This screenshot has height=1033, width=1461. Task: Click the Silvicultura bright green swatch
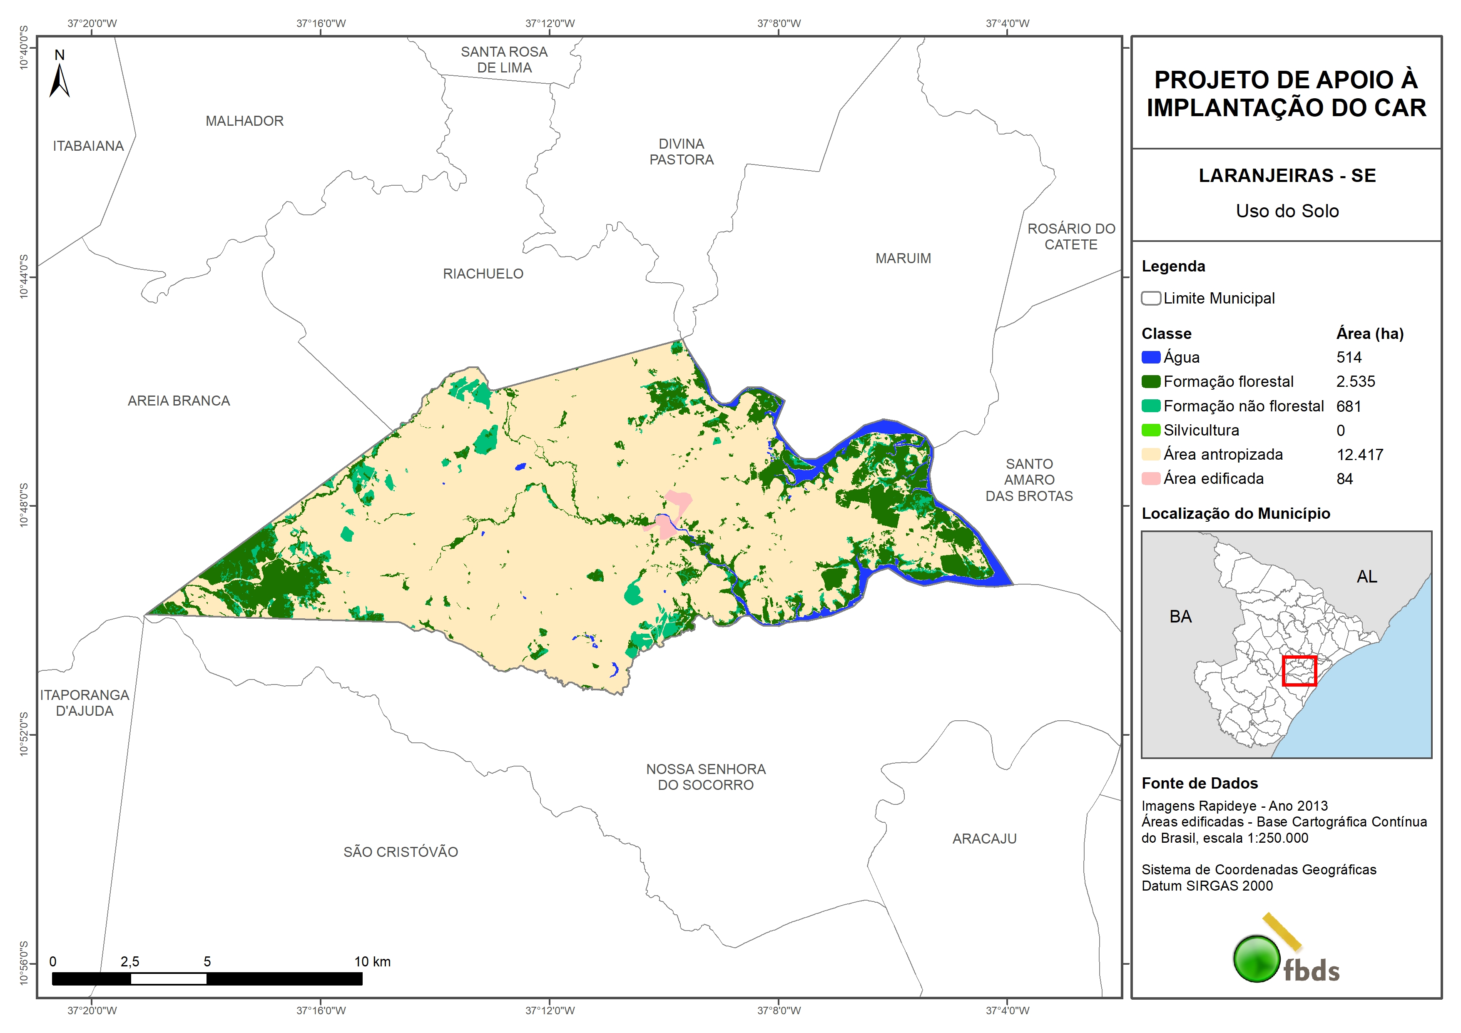1150,430
